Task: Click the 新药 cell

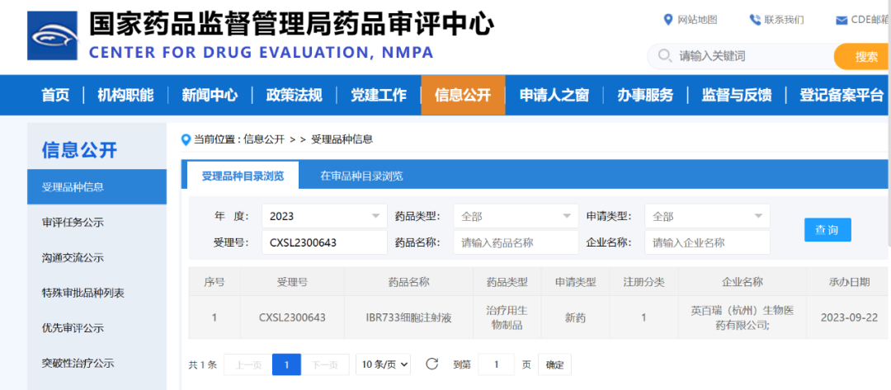Action: (x=574, y=317)
